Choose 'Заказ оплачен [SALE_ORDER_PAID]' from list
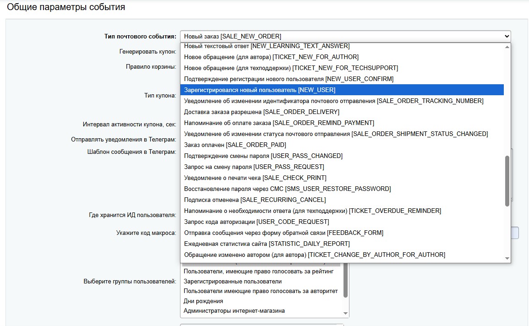529x326 pixels. tap(235, 145)
